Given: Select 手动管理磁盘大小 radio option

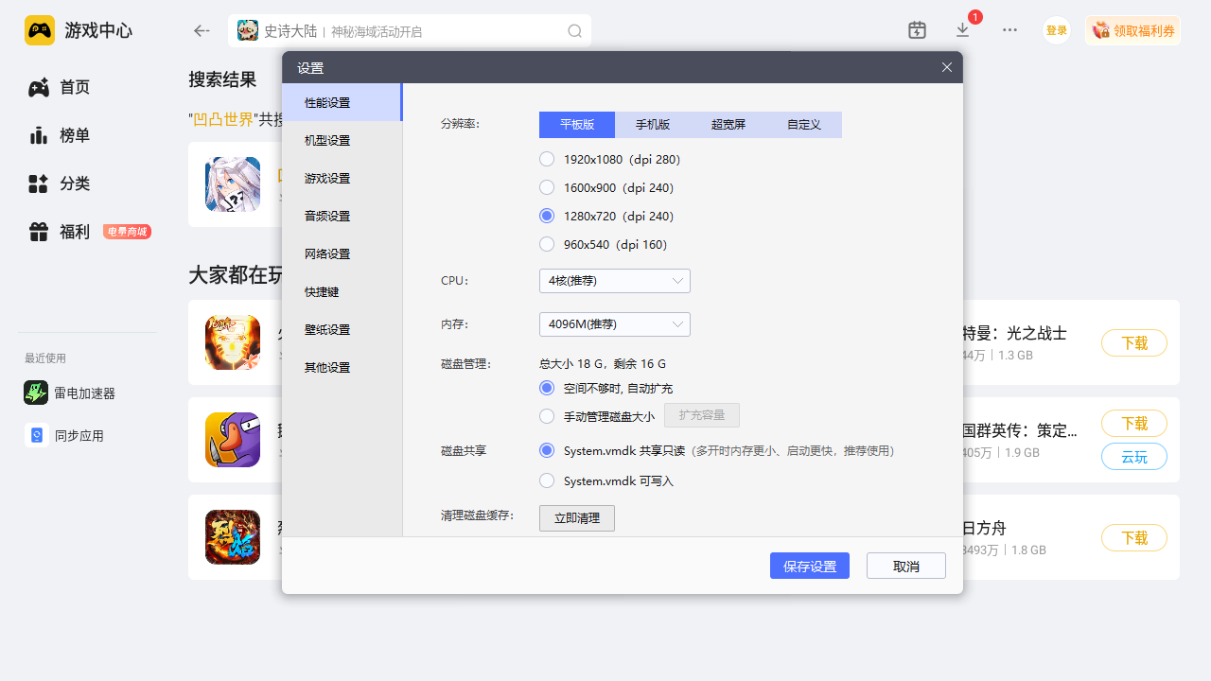Looking at the screenshot, I should [x=547, y=415].
